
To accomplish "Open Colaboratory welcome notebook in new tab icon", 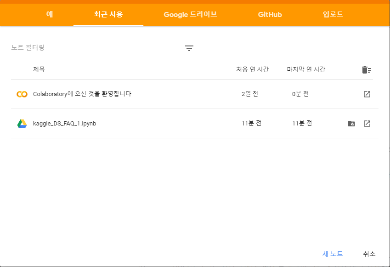I will tap(367, 94).
